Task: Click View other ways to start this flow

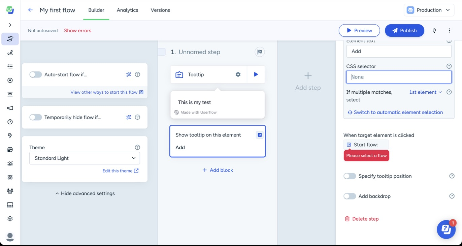Action: point(107,92)
